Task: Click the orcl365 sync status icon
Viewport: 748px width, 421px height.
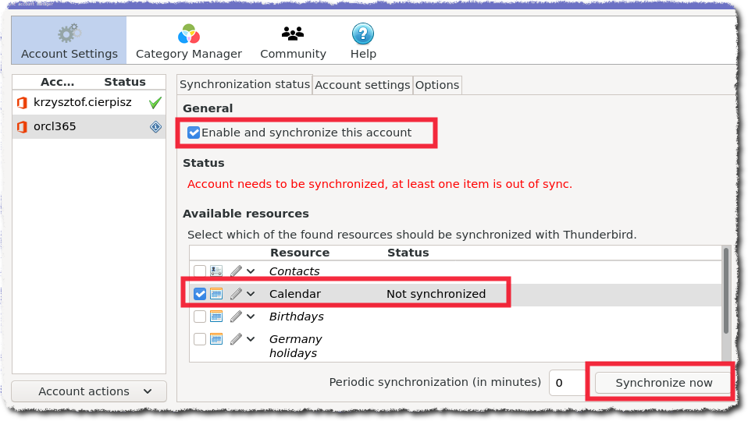Action: (x=155, y=127)
